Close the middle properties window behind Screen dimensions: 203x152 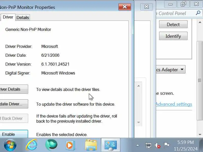[146, 7]
